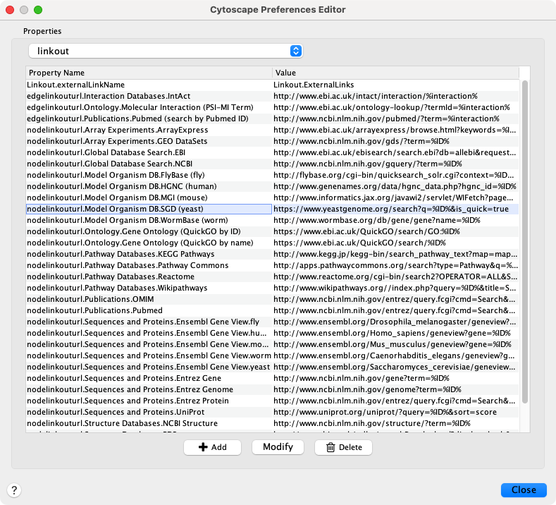Select the UniProt sequences property row
This screenshot has height=505, width=556.
[148, 412]
